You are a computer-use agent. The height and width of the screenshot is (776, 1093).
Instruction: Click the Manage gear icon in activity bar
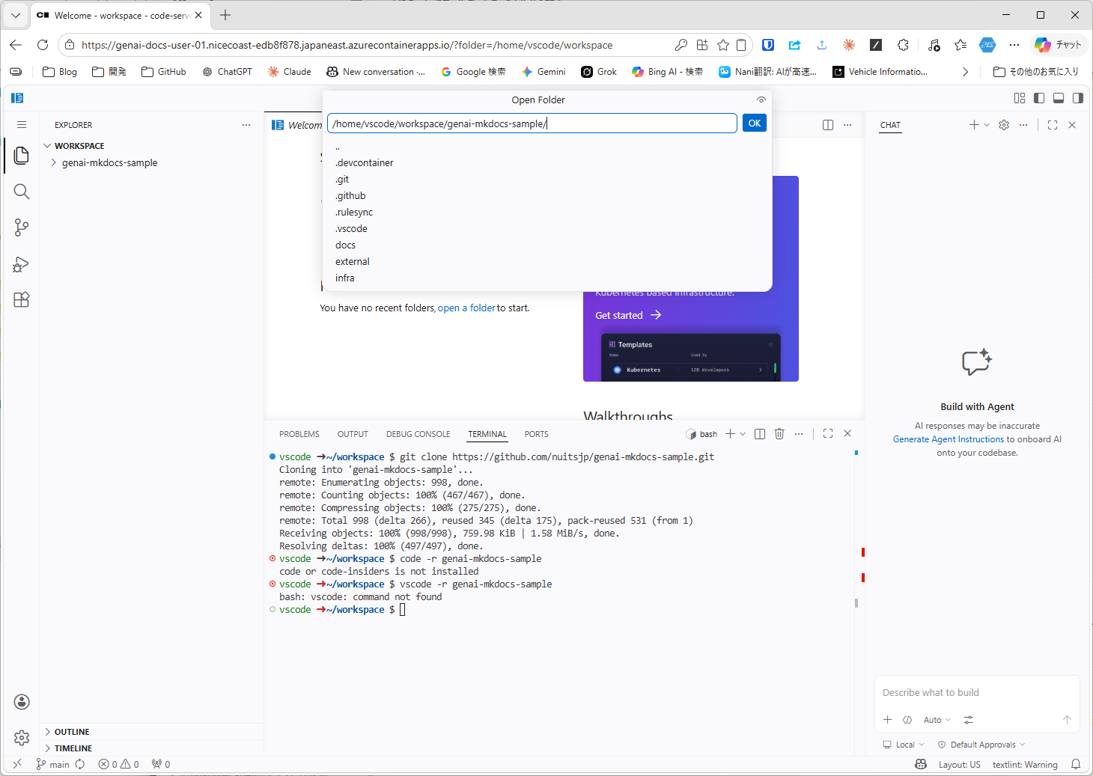(x=22, y=738)
